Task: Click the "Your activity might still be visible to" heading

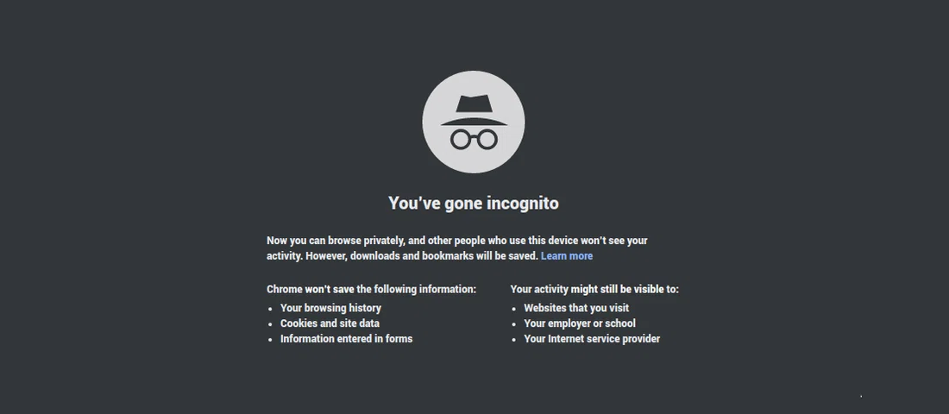Action: tap(594, 289)
